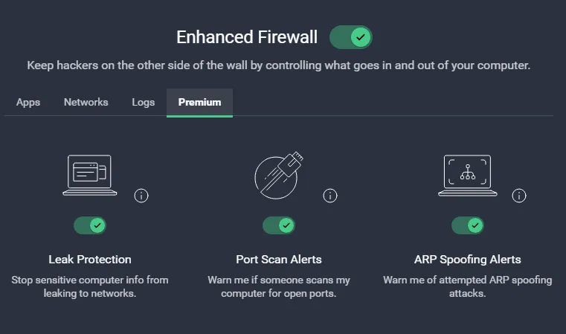
Task: Click the Port Scan Alerts title text
Action: coord(279,260)
